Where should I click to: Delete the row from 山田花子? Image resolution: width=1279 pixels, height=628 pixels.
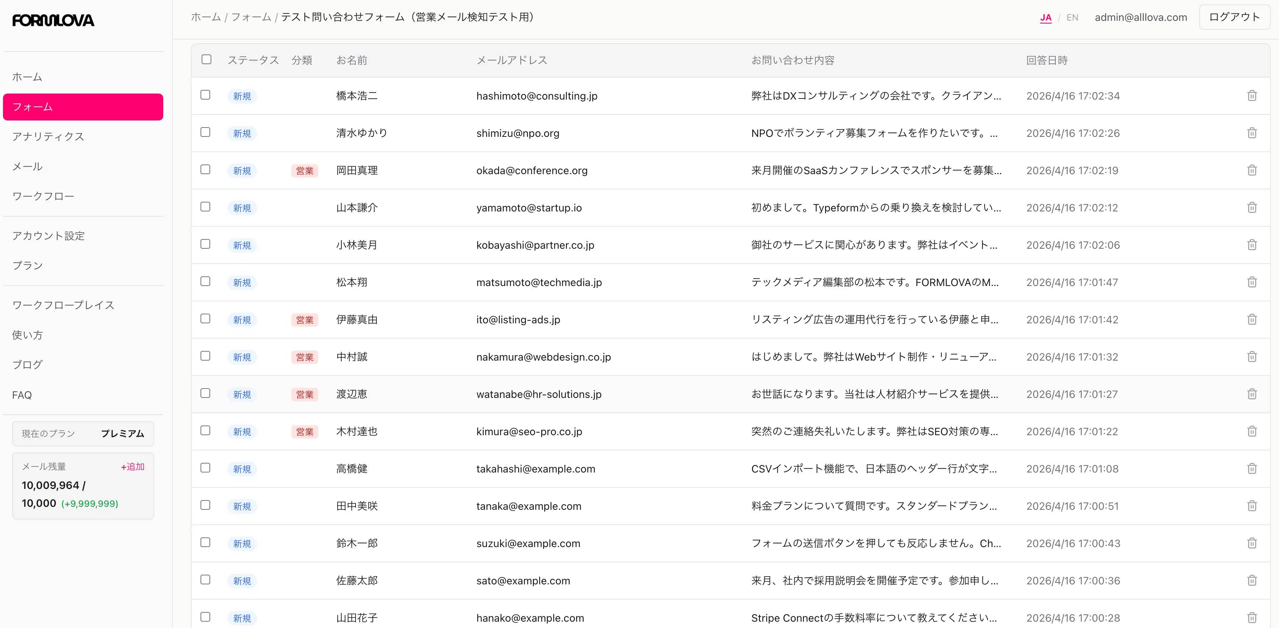pyautogui.click(x=1252, y=618)
